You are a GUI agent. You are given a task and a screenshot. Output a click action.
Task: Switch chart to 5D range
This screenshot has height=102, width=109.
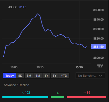[x=20, y=76]
